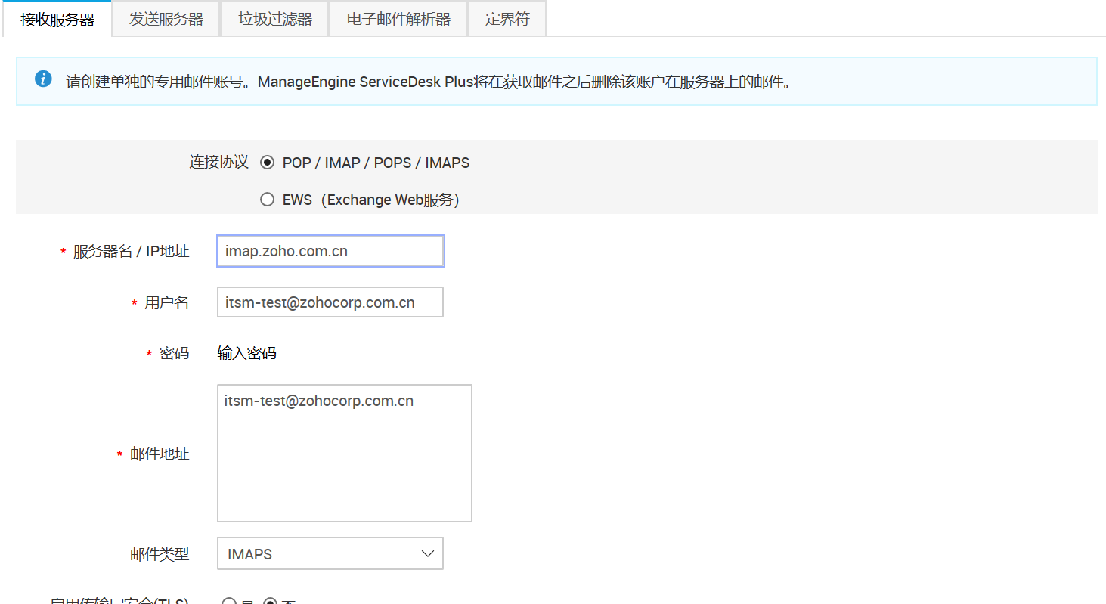Click the blue info icon in the notice banner
The width and height of the screenshot is (1106, 604).
43,79
